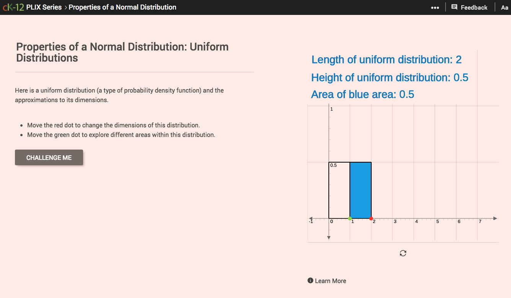
Task: Click the Feedback label text
Action: tap(474, 7)
